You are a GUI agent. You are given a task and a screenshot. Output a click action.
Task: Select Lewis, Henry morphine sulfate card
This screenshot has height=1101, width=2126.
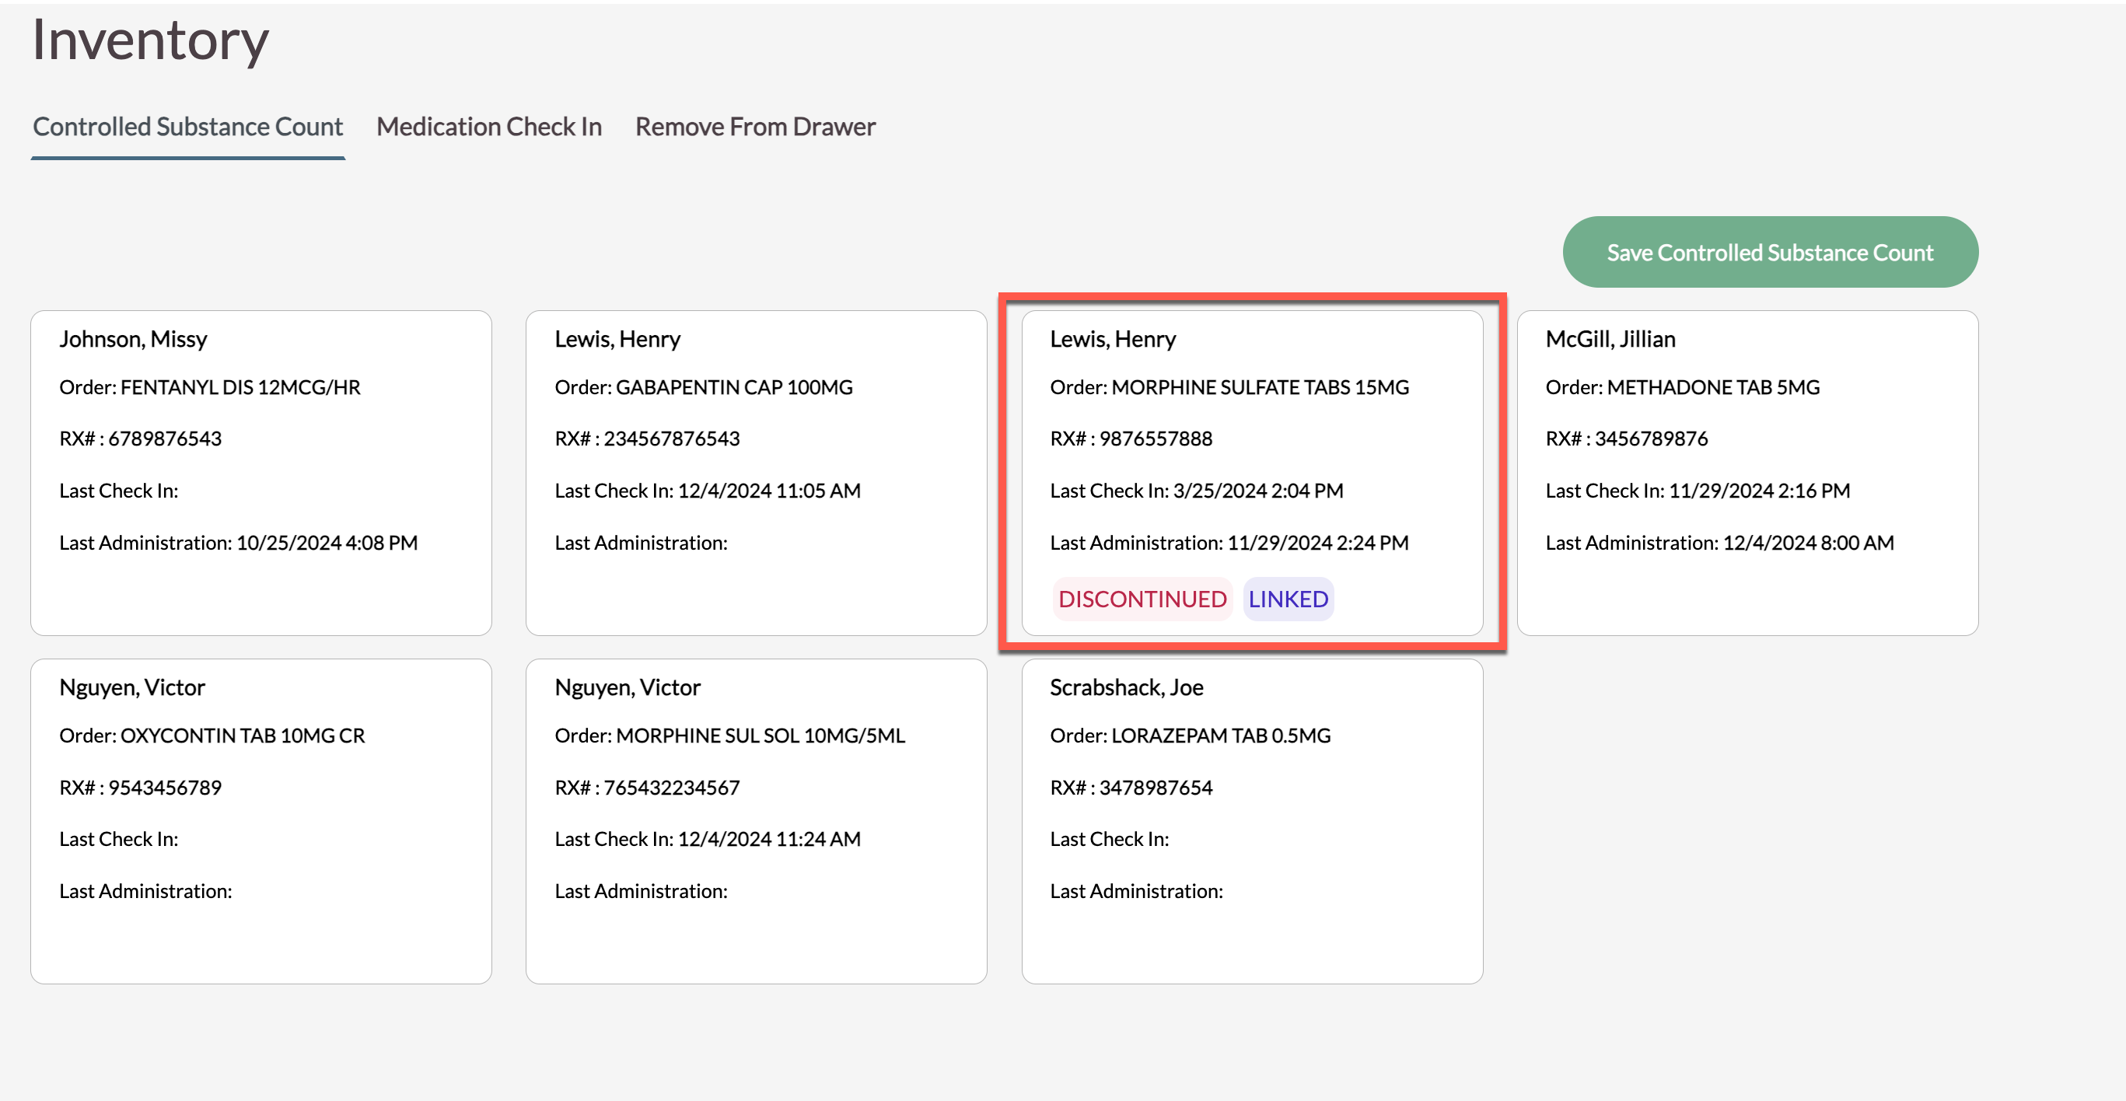coord(1251,472)
